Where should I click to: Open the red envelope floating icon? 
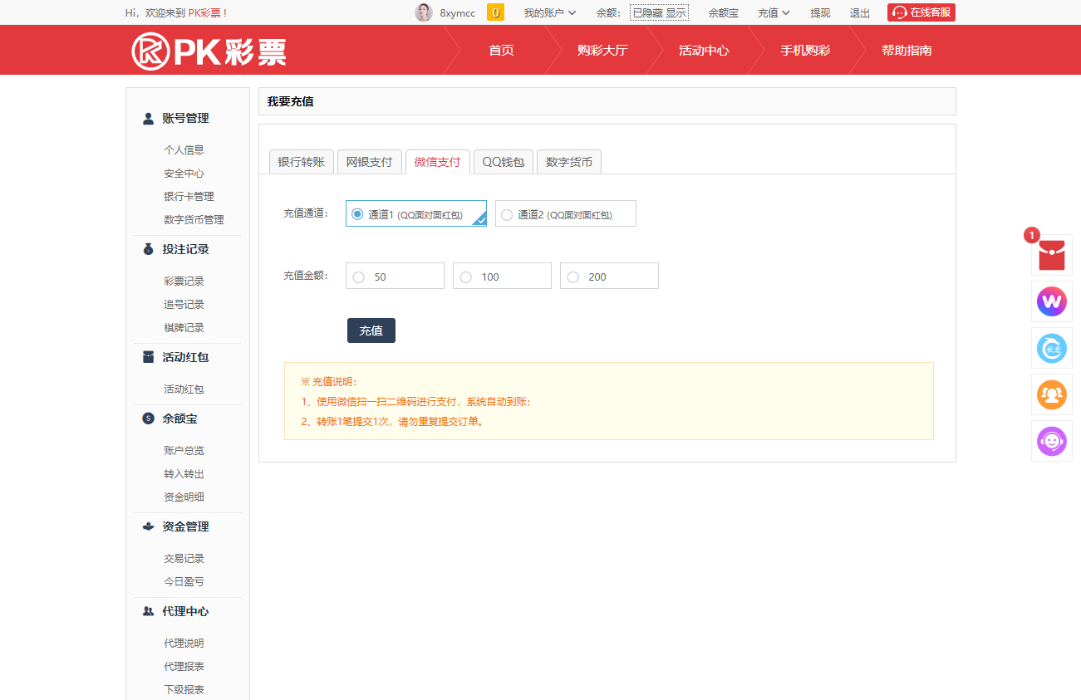(x=1051, y=254)
